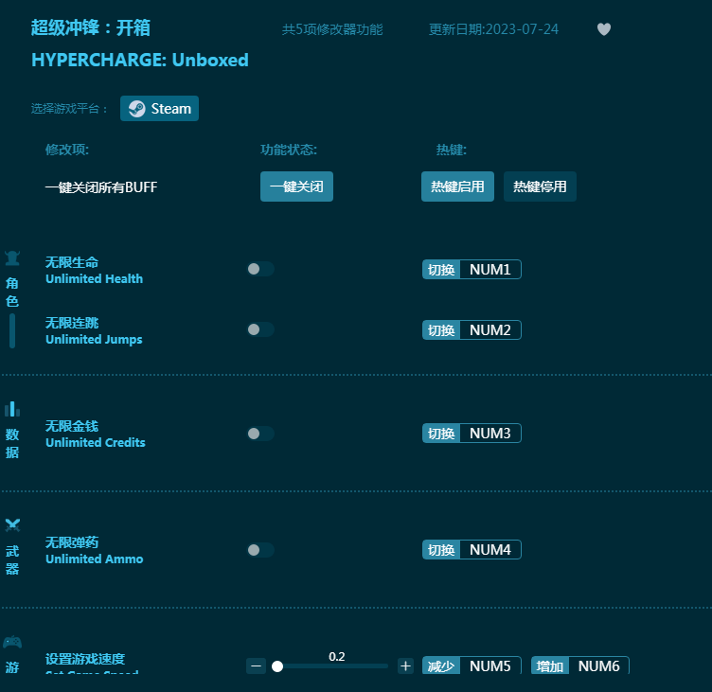712x692 pixels.
Task: Click the 角色 sidebar scrollbar bar
Action: pos(12,330)
